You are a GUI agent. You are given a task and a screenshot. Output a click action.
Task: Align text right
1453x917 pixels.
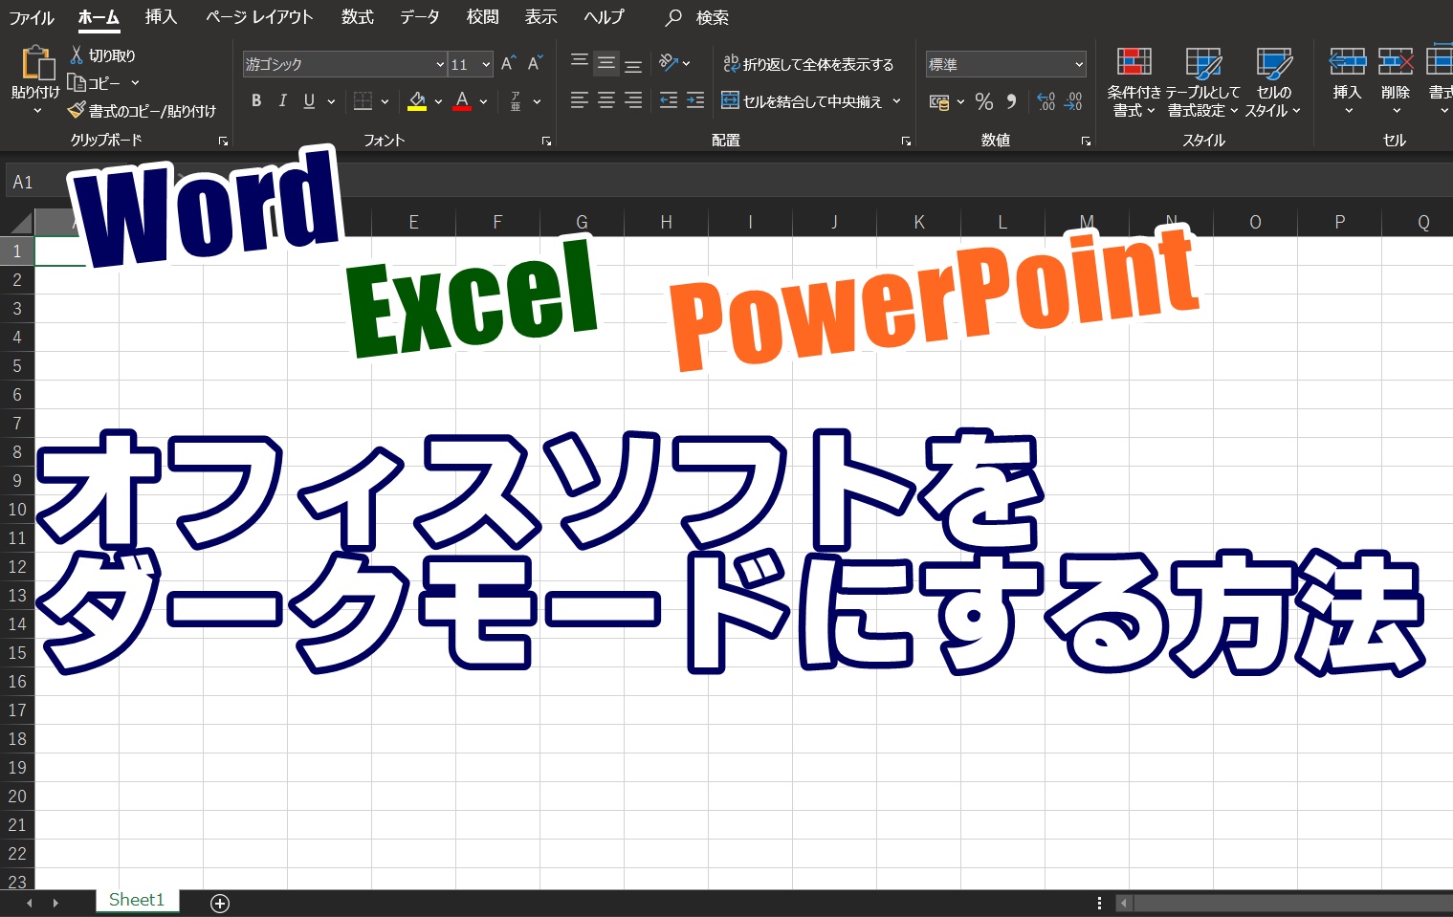point(633,100)
